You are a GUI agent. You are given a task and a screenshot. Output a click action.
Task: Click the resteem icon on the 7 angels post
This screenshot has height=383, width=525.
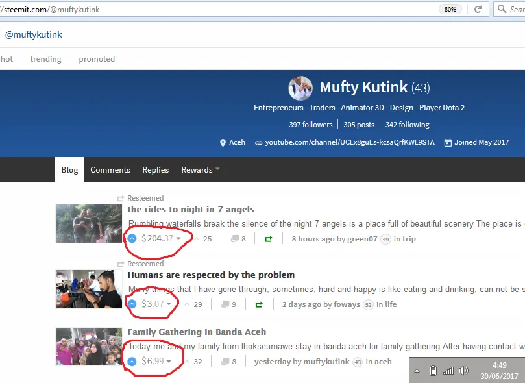[x=268, y=239]
